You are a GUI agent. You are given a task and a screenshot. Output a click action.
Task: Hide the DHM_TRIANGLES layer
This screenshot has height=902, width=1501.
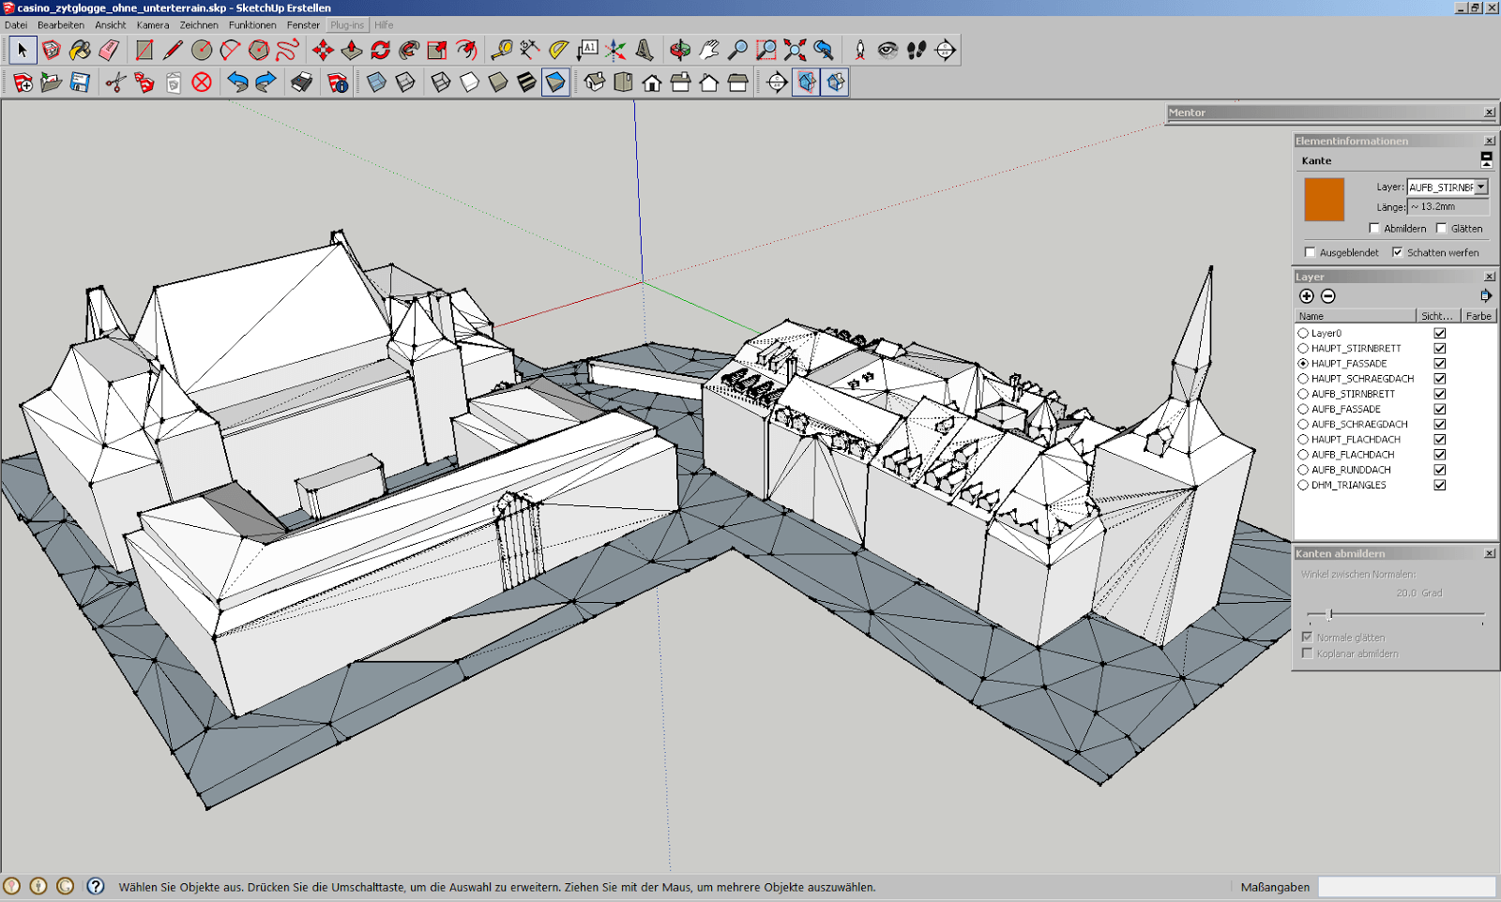coord(1439,485)
